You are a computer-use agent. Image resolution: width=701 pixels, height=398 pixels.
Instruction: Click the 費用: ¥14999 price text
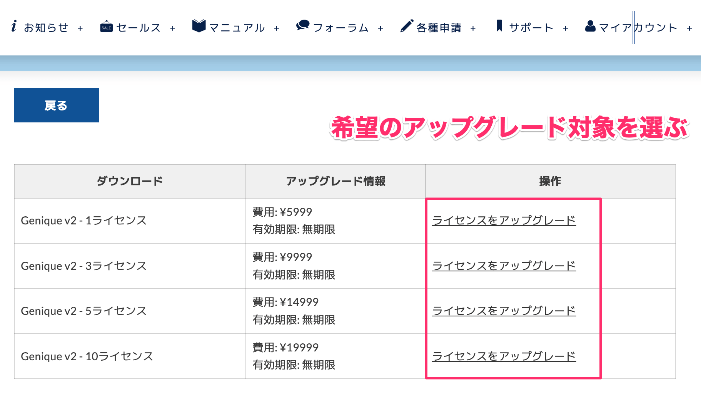(285, 302)
